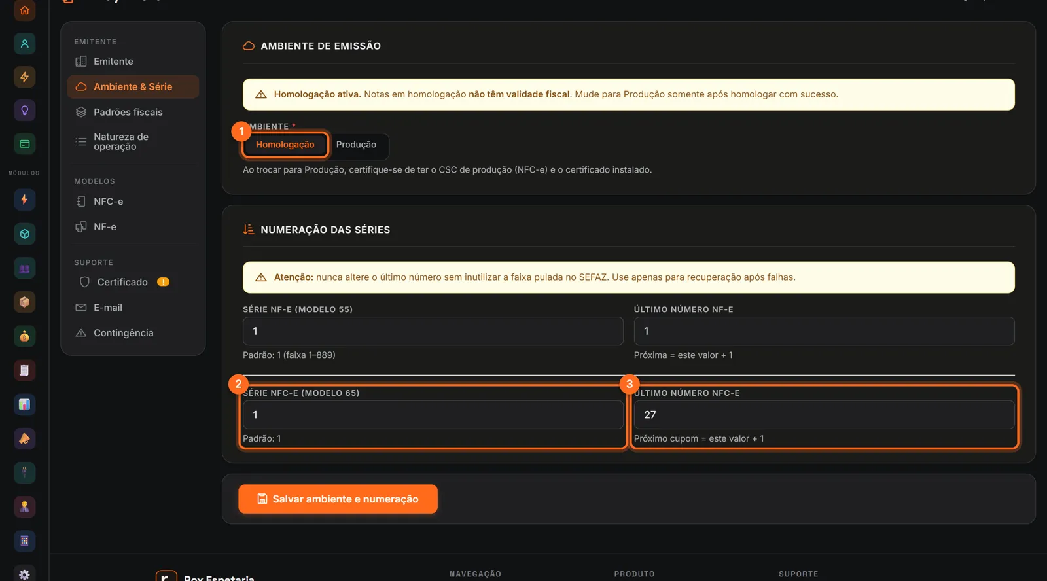Select the Homologação environment option
The height and width of the screenshot is (581, 1047).
click(285, 145)
